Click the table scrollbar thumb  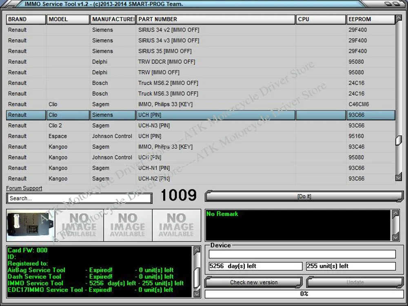click(398, 141)
